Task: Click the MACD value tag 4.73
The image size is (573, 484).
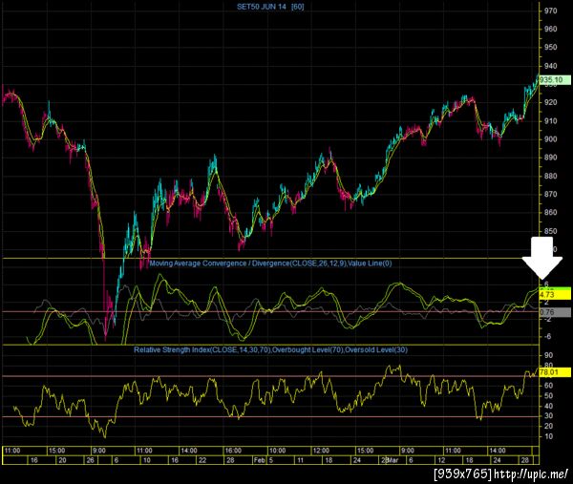Action: coord(555,294)
